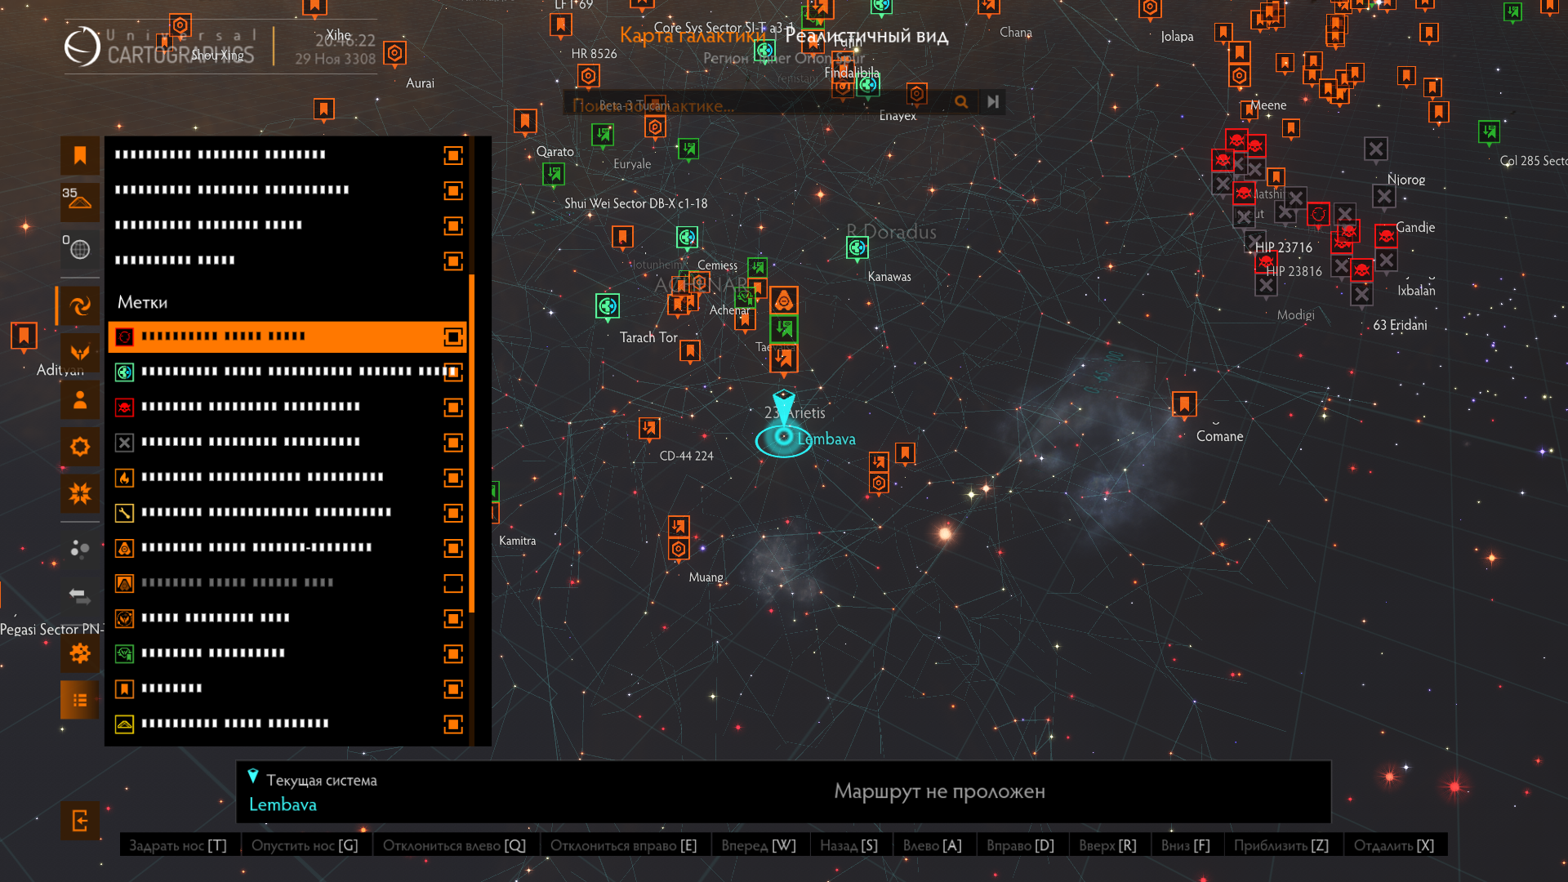Open the Elite wings powerplay tab
Image resolution: width=1568 pixels, height=882 pixels.
[x=80, y=353]
